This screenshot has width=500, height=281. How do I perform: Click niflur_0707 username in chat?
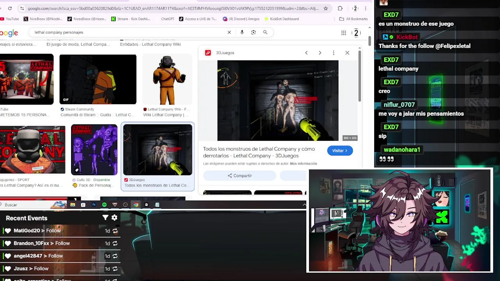coord(399,105)
